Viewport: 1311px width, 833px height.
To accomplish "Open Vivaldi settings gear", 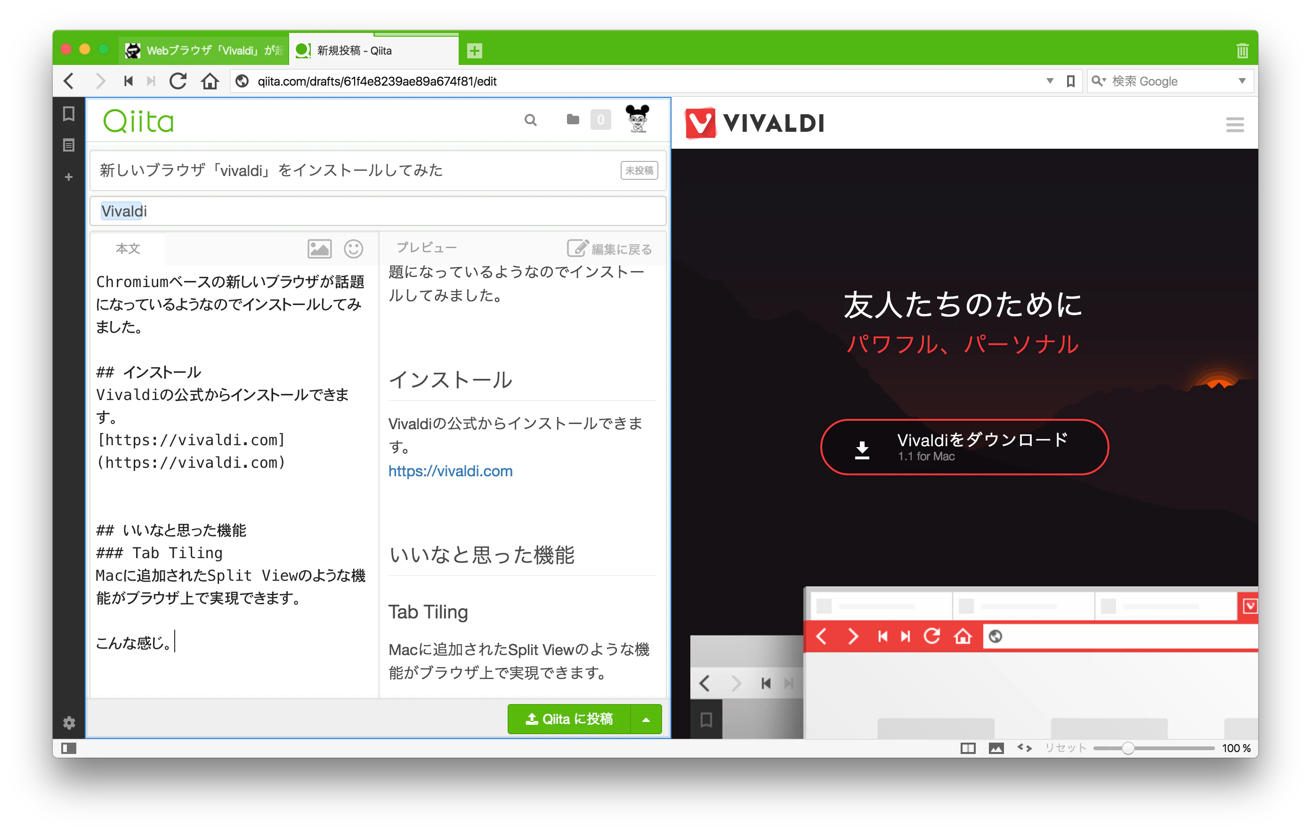I will click(69, 722).
